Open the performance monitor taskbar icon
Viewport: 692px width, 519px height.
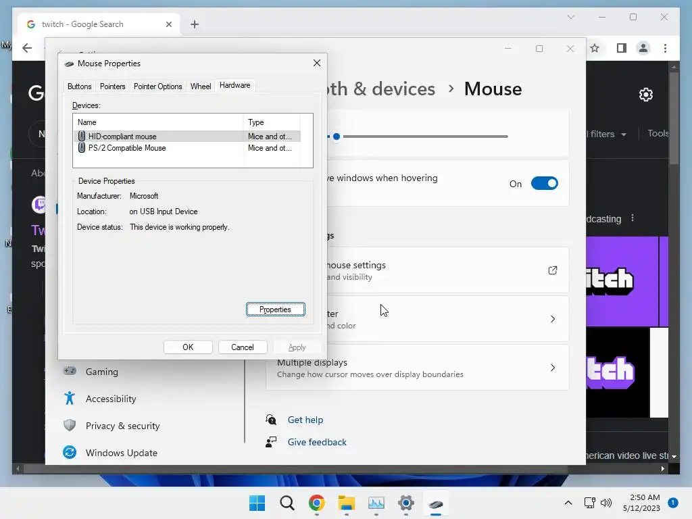376,503
